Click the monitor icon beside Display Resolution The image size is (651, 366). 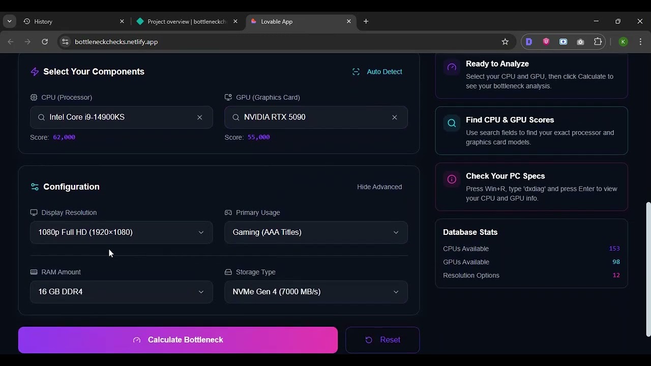[x=34, y=212]
